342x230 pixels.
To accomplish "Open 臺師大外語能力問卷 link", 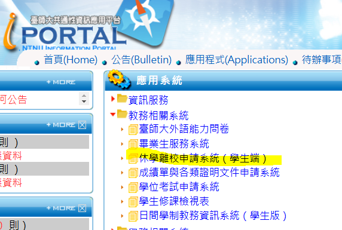I will tap(184, 129).
